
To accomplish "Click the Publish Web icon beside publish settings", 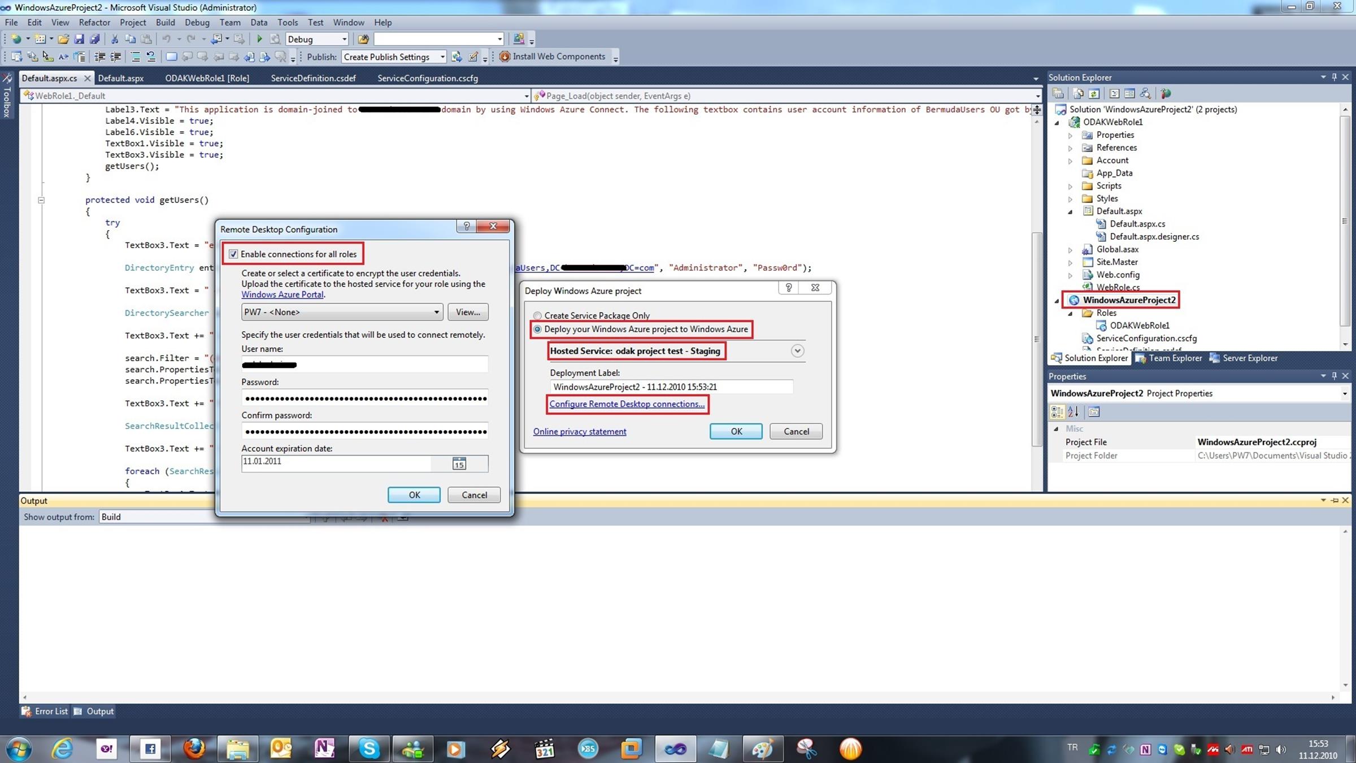I will tap(457, 57).
